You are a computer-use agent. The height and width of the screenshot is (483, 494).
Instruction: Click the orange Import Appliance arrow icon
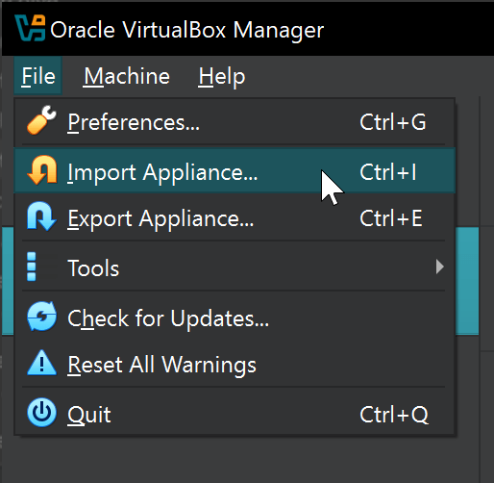coord(42,170)
